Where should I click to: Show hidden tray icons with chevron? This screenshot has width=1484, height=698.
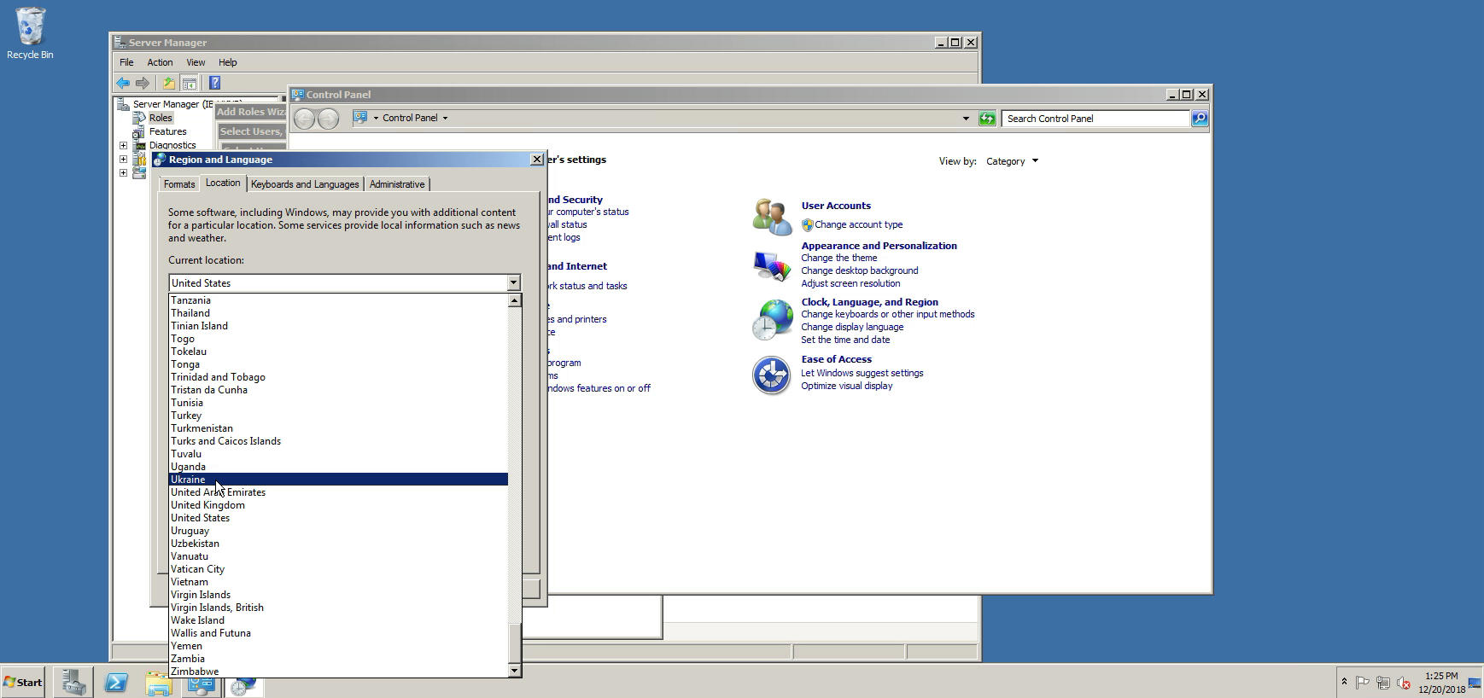tap(1344, 682)
